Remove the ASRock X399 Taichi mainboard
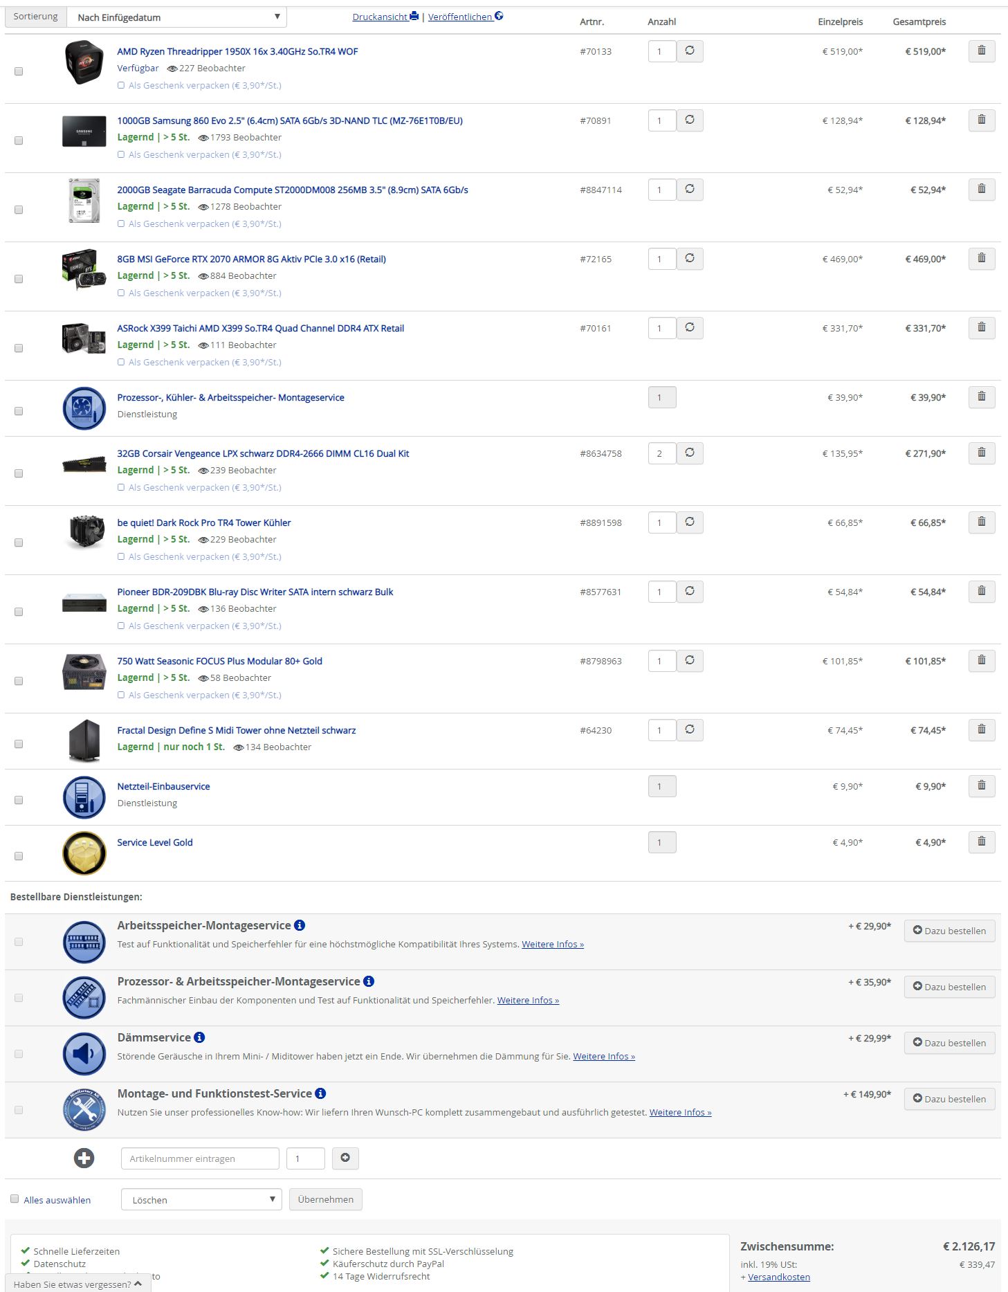 point(981,328)
